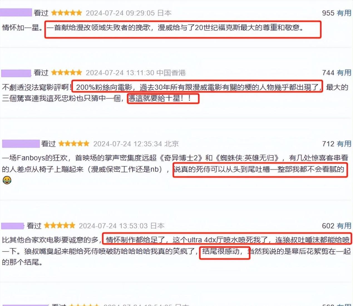Viewport: 353px width, 306px height.
Task: Open the Beijing reviewer's blurred username
Action: click(x=21, y=144)
